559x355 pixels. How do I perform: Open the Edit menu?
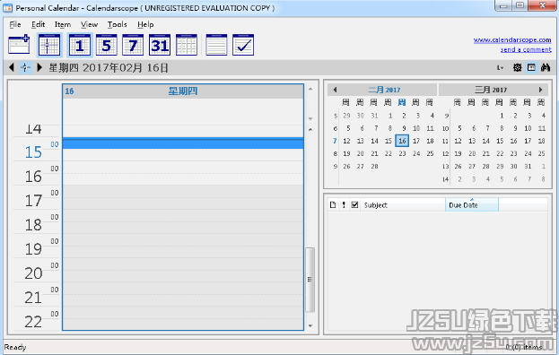point(39,24)
